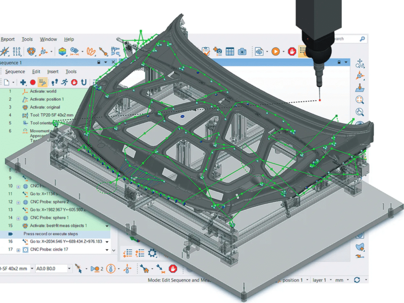Click the red record button
Screen dimensions: 404x303
[33, 82]
